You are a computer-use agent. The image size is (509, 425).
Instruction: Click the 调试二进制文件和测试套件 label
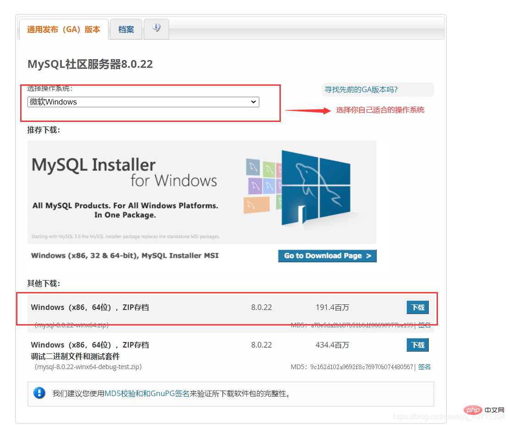tap(75, 356)
